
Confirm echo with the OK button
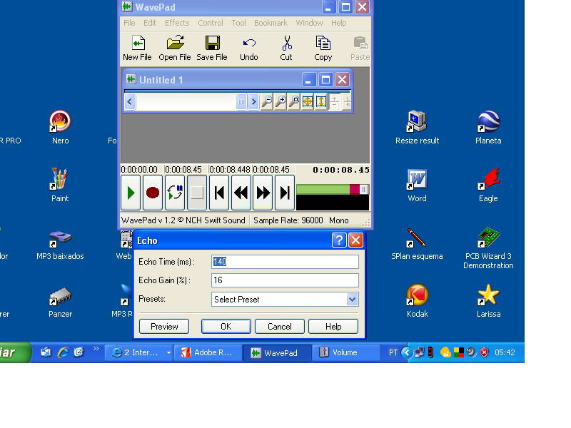(226, 327)
